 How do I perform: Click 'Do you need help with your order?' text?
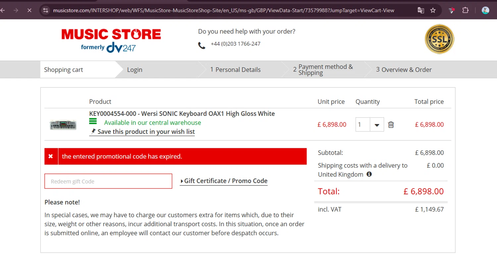247,31
